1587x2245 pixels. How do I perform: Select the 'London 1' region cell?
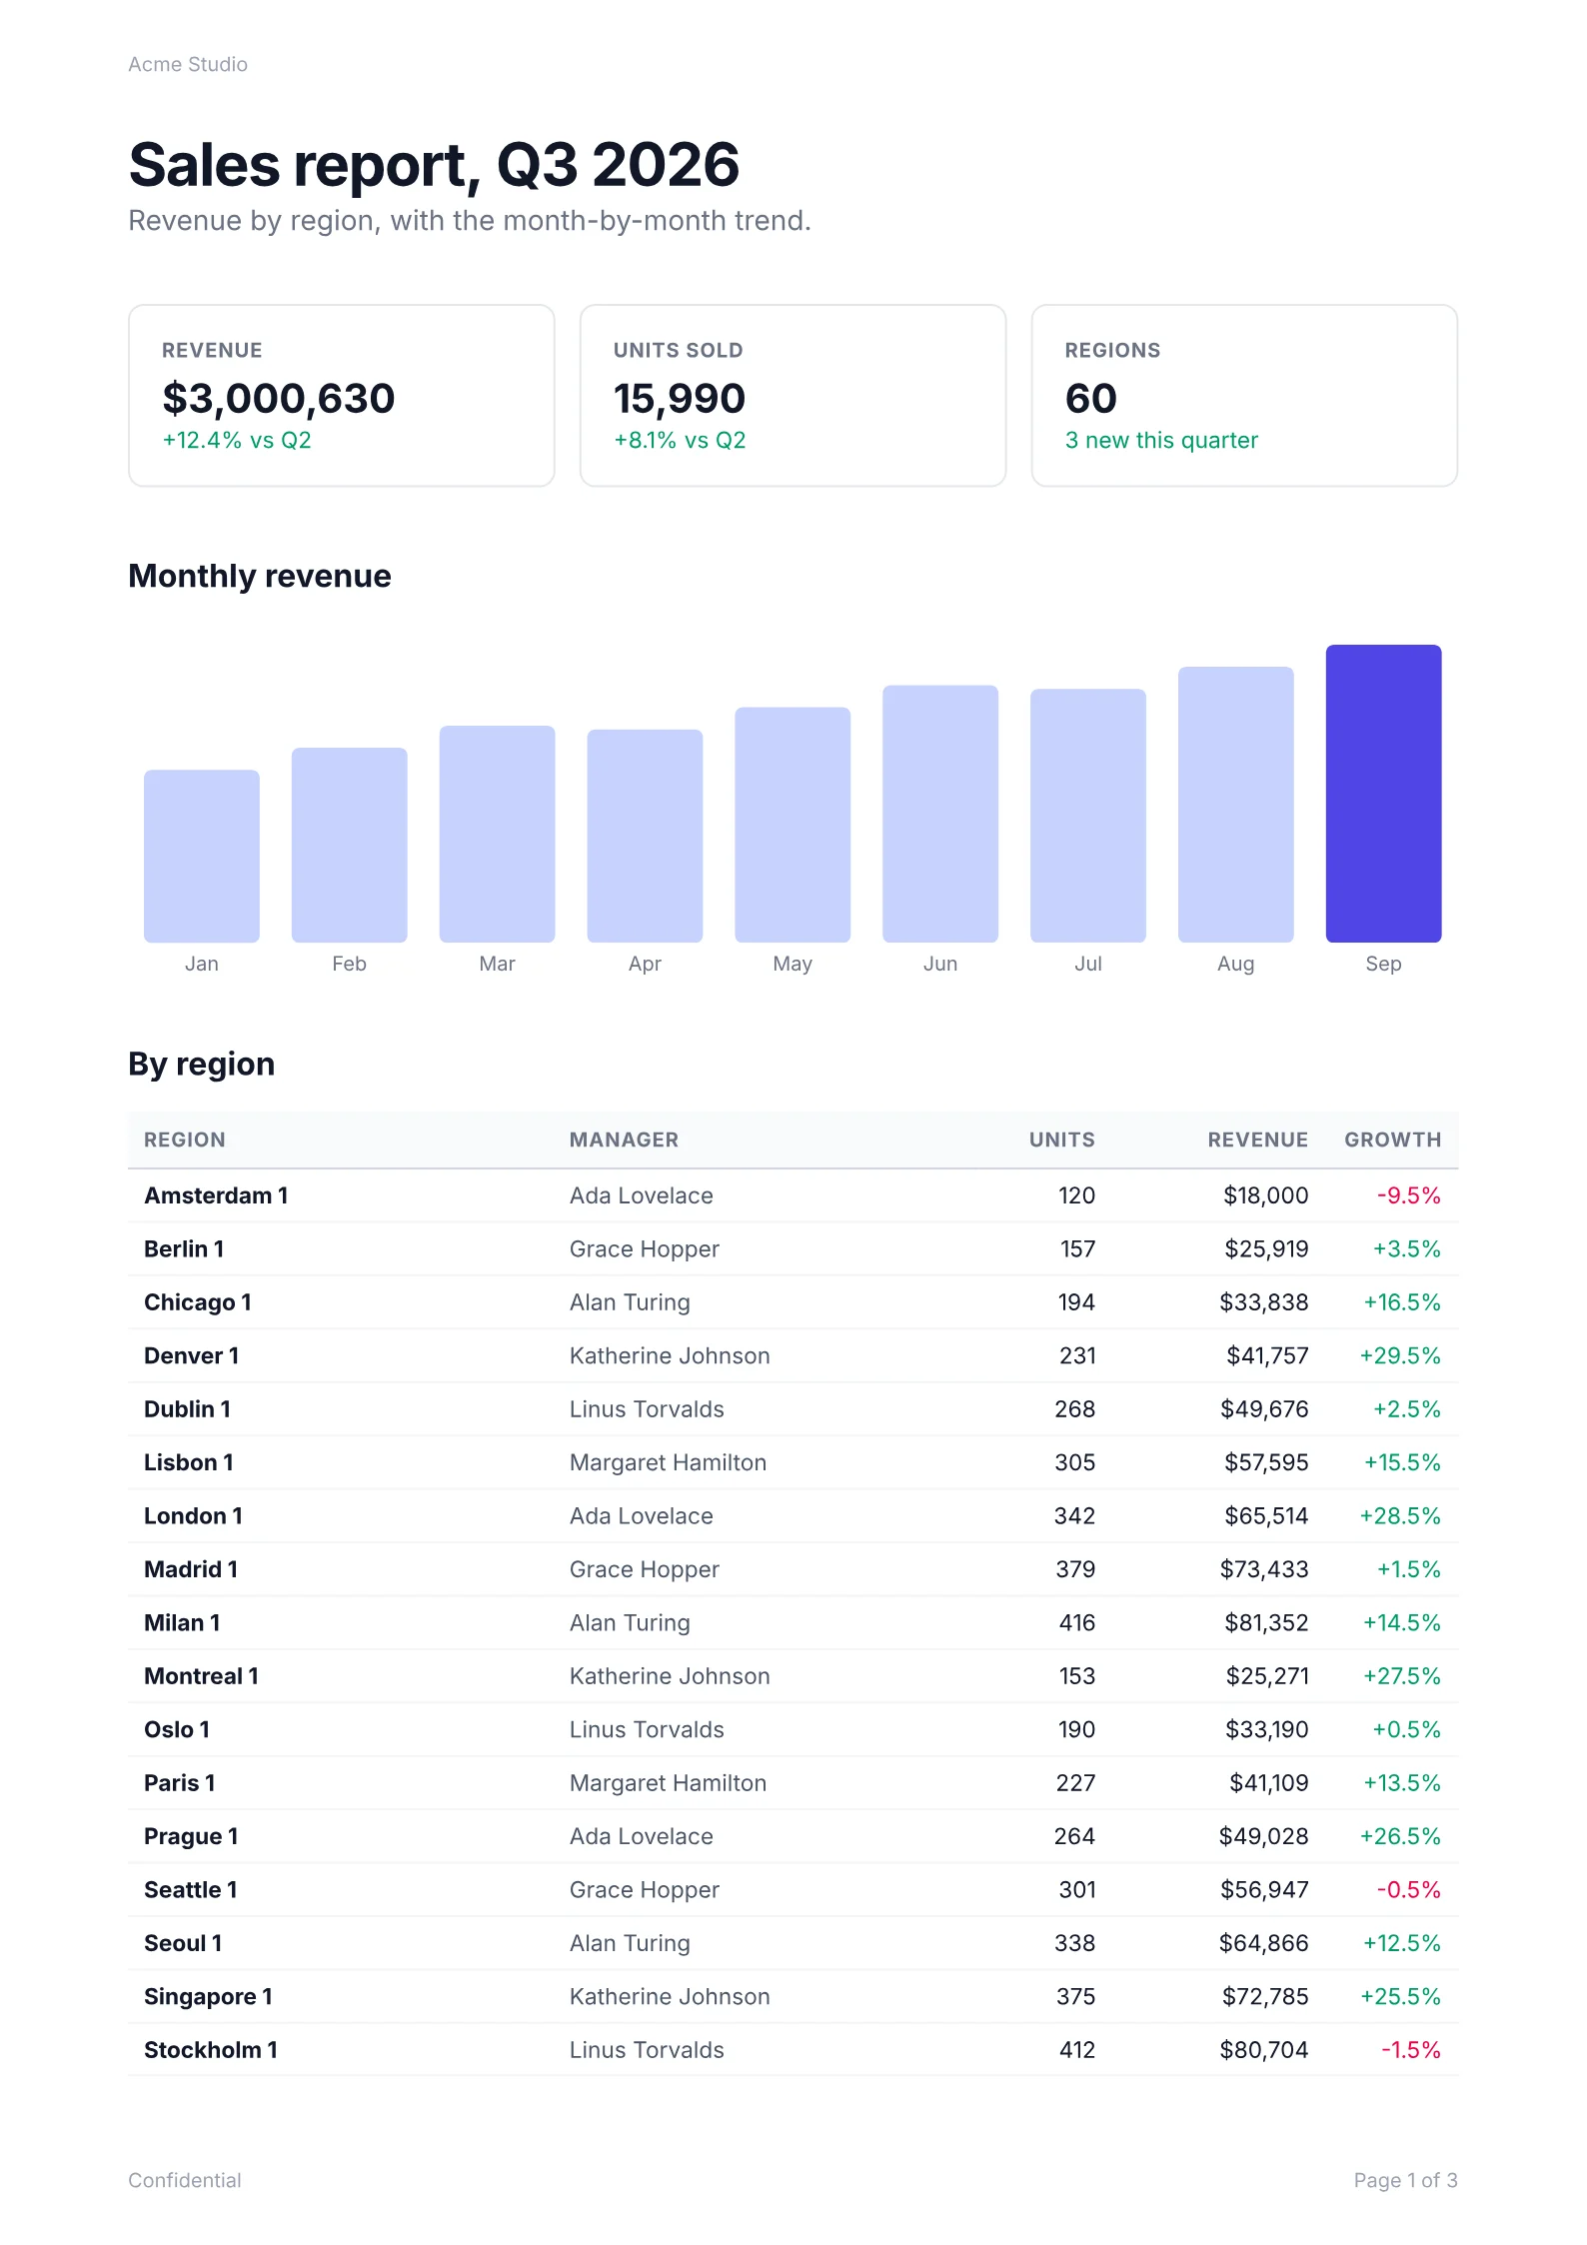click(x=193, y=1516)
